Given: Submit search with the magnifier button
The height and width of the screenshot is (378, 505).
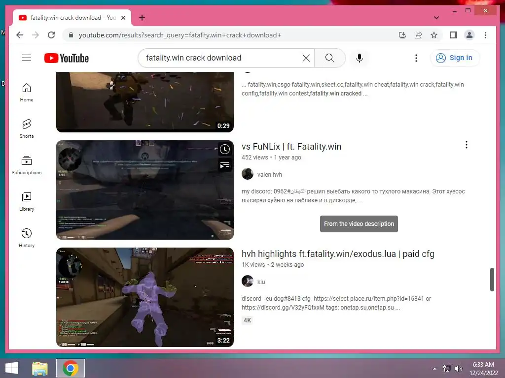Looking at the screenshot, I should click(x=329, y=58).
